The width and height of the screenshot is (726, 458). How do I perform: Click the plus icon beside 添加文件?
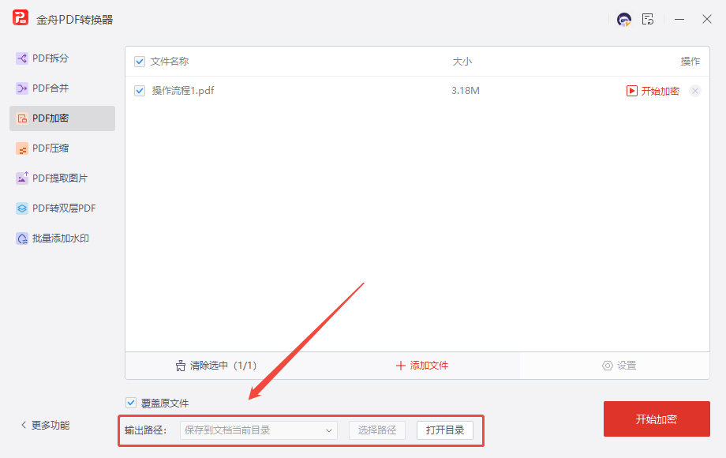[x=401, y=366]
